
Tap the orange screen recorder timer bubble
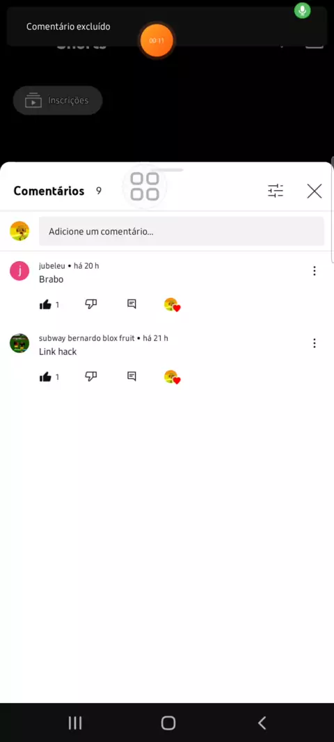pyautogui.click(x=157, y=40)
